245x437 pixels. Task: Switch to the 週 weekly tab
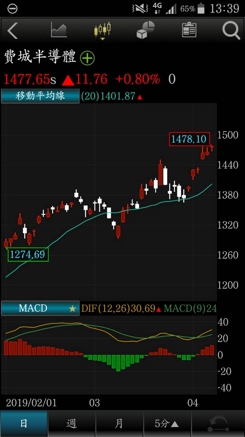pyautogui.click(x=71, y=423)
